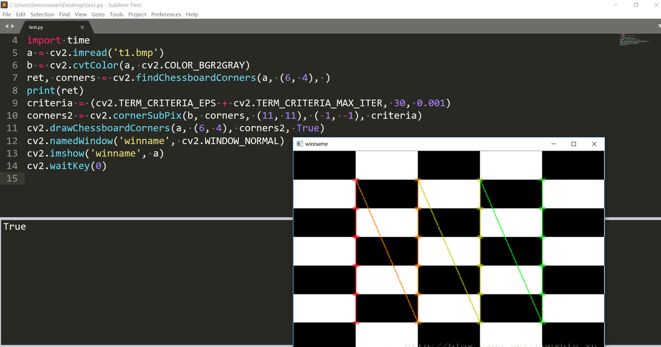This screenshot has height=347, width=661.
Task: Click the Sublime Text app icon in title bar
Action: [x=4, y=5]
